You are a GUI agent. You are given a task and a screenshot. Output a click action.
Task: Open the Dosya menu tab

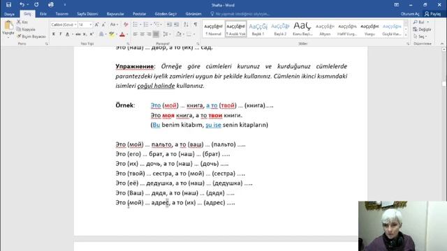pos(9,14)
